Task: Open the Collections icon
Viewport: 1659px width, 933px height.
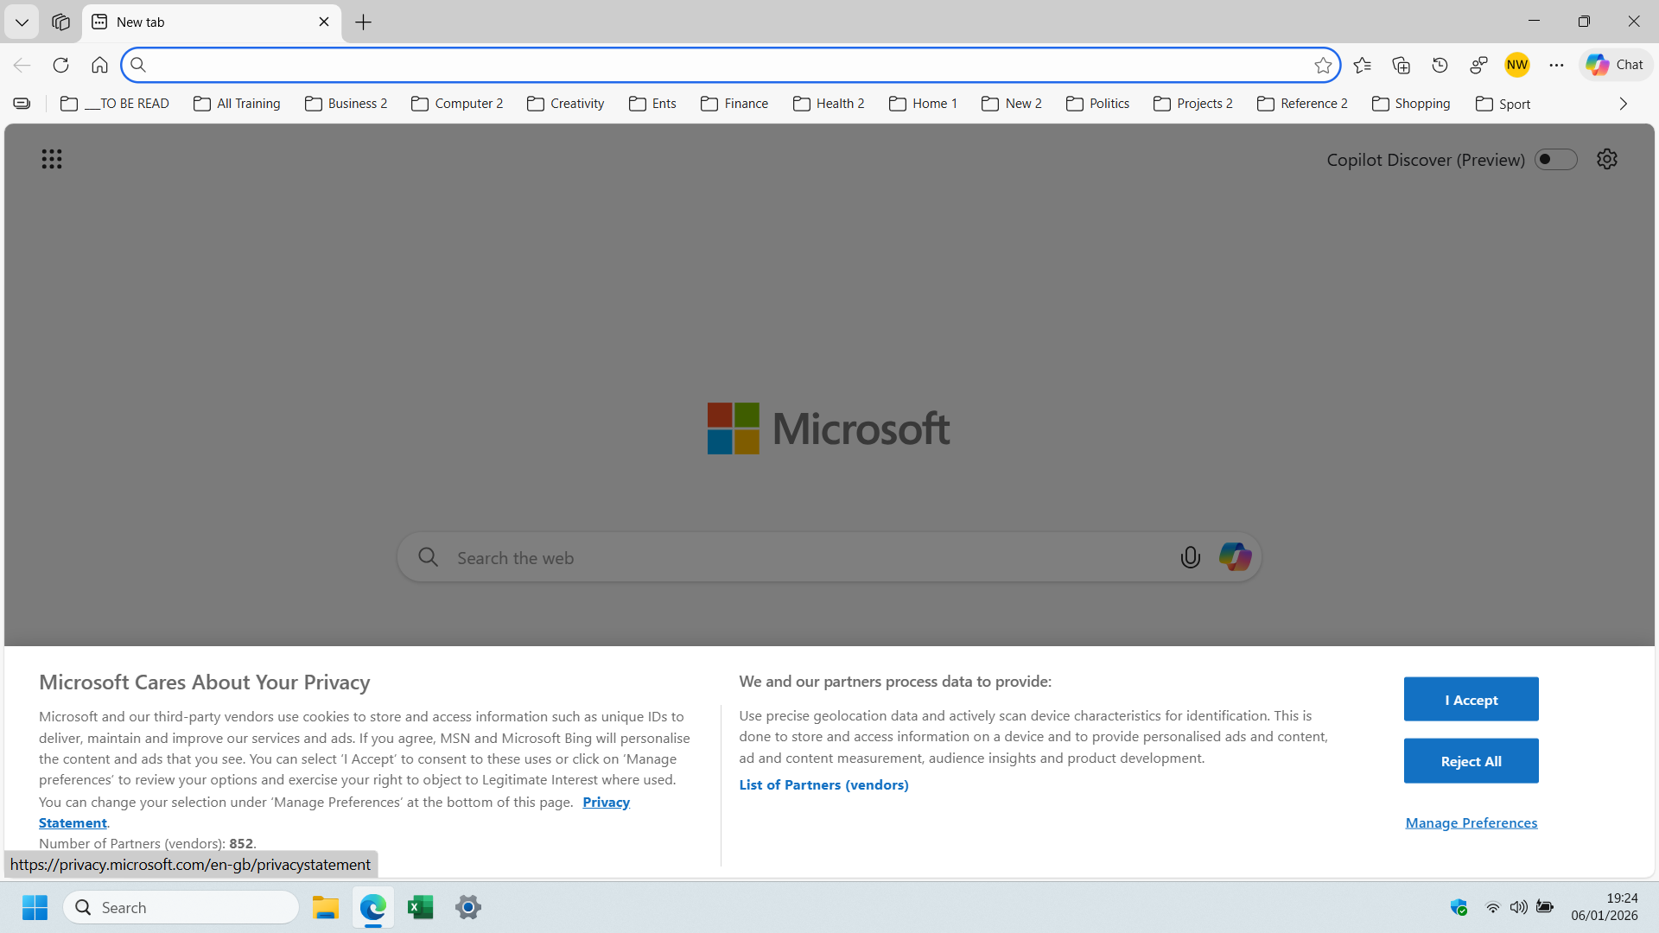Action: point(1402,65)
